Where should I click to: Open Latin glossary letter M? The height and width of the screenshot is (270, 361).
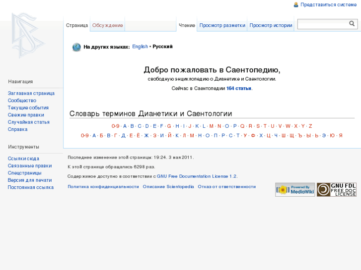pos(212,126)
